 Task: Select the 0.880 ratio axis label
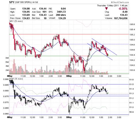pyautogui.click(x=6, y=91)
